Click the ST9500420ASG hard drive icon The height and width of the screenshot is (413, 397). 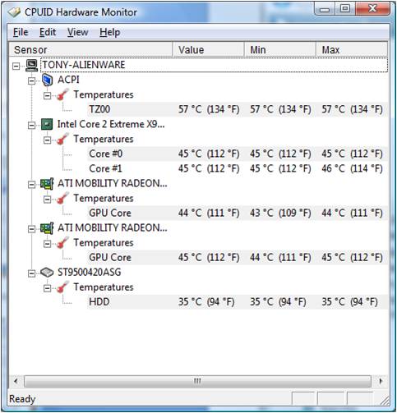(47, 273)
